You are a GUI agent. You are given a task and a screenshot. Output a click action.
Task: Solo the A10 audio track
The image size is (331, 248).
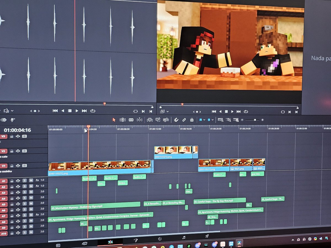(x=25, y=233)
